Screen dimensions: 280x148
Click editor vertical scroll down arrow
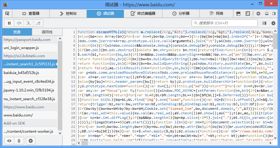point(275,138)
